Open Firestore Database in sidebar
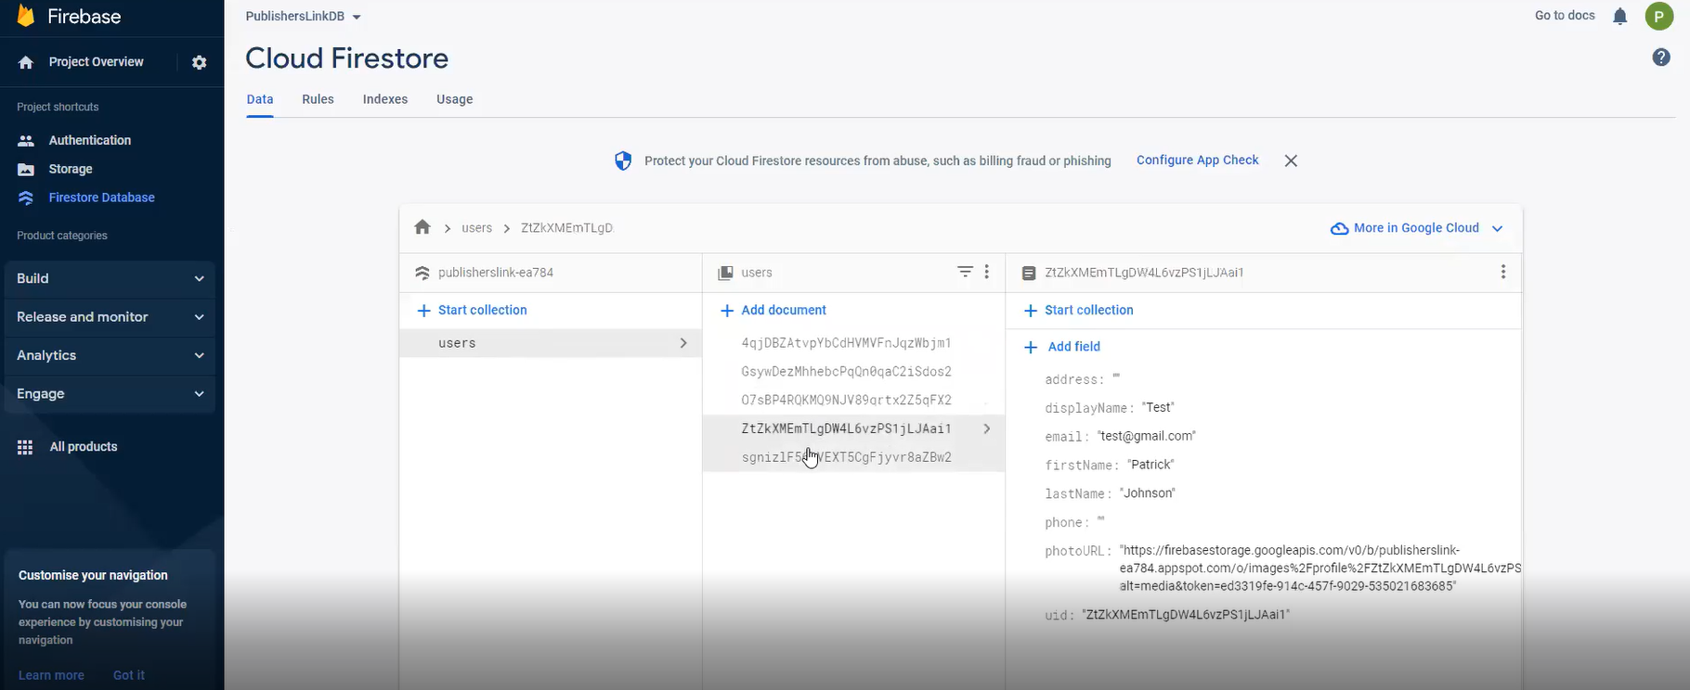Screen dimensions: 1690x690 [102, 198]
